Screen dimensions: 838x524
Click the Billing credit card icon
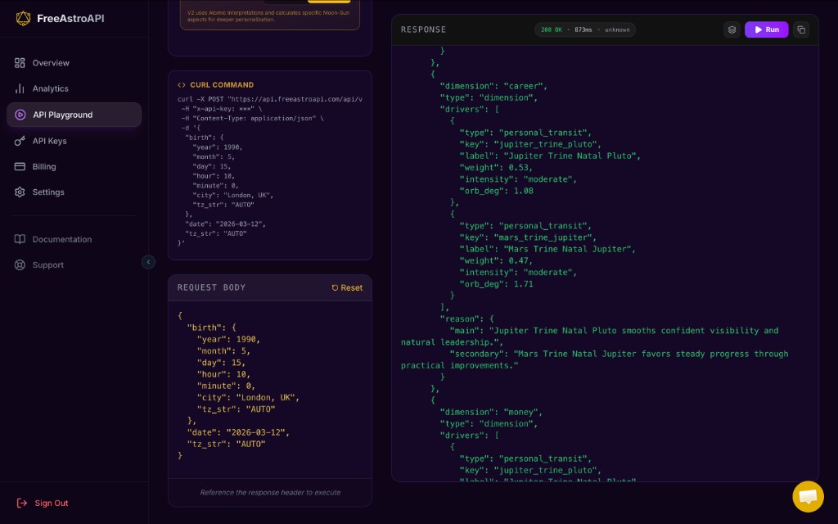20,166
